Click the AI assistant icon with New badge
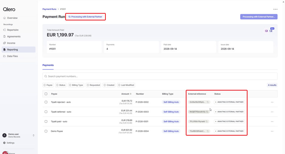 pos(271,30)
